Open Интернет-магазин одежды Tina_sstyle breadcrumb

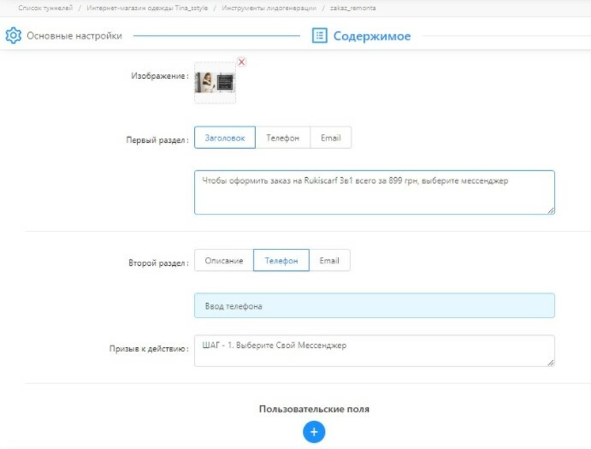click(146, 8)
